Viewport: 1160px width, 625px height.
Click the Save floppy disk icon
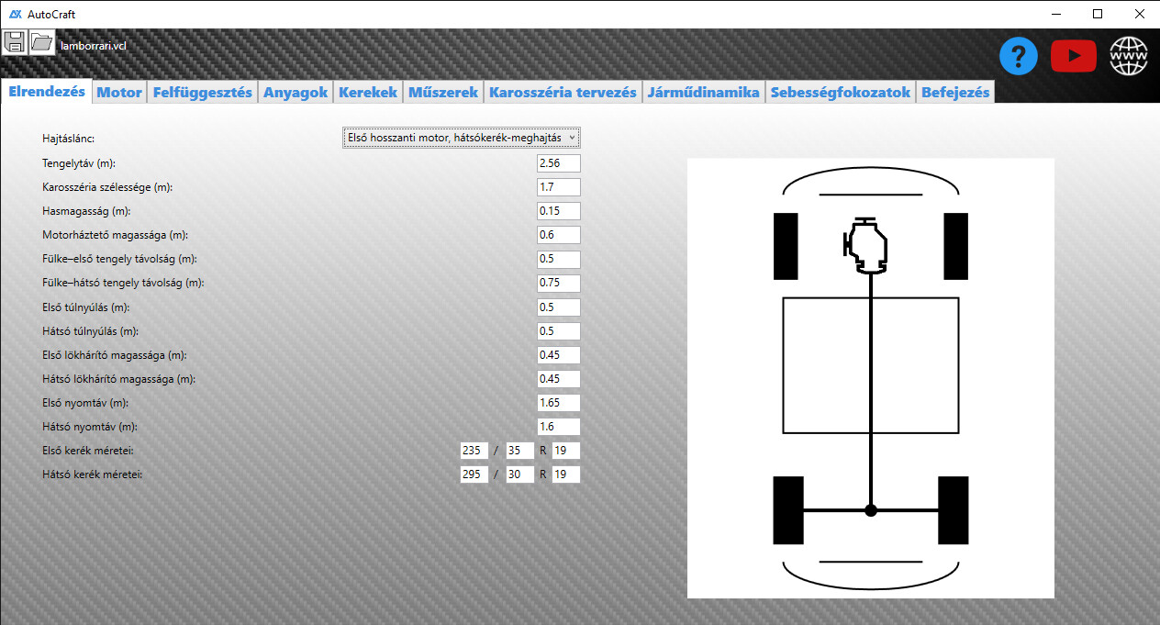point(15,42)
